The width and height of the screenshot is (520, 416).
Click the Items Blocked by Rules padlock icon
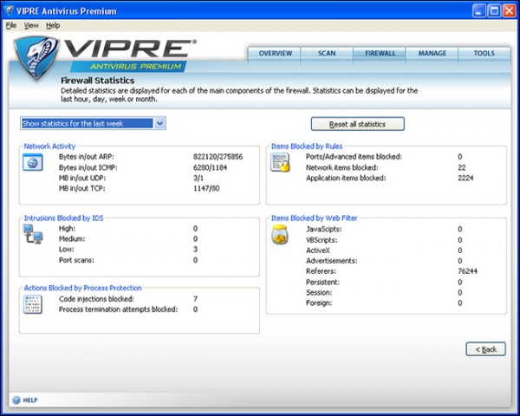280,163
